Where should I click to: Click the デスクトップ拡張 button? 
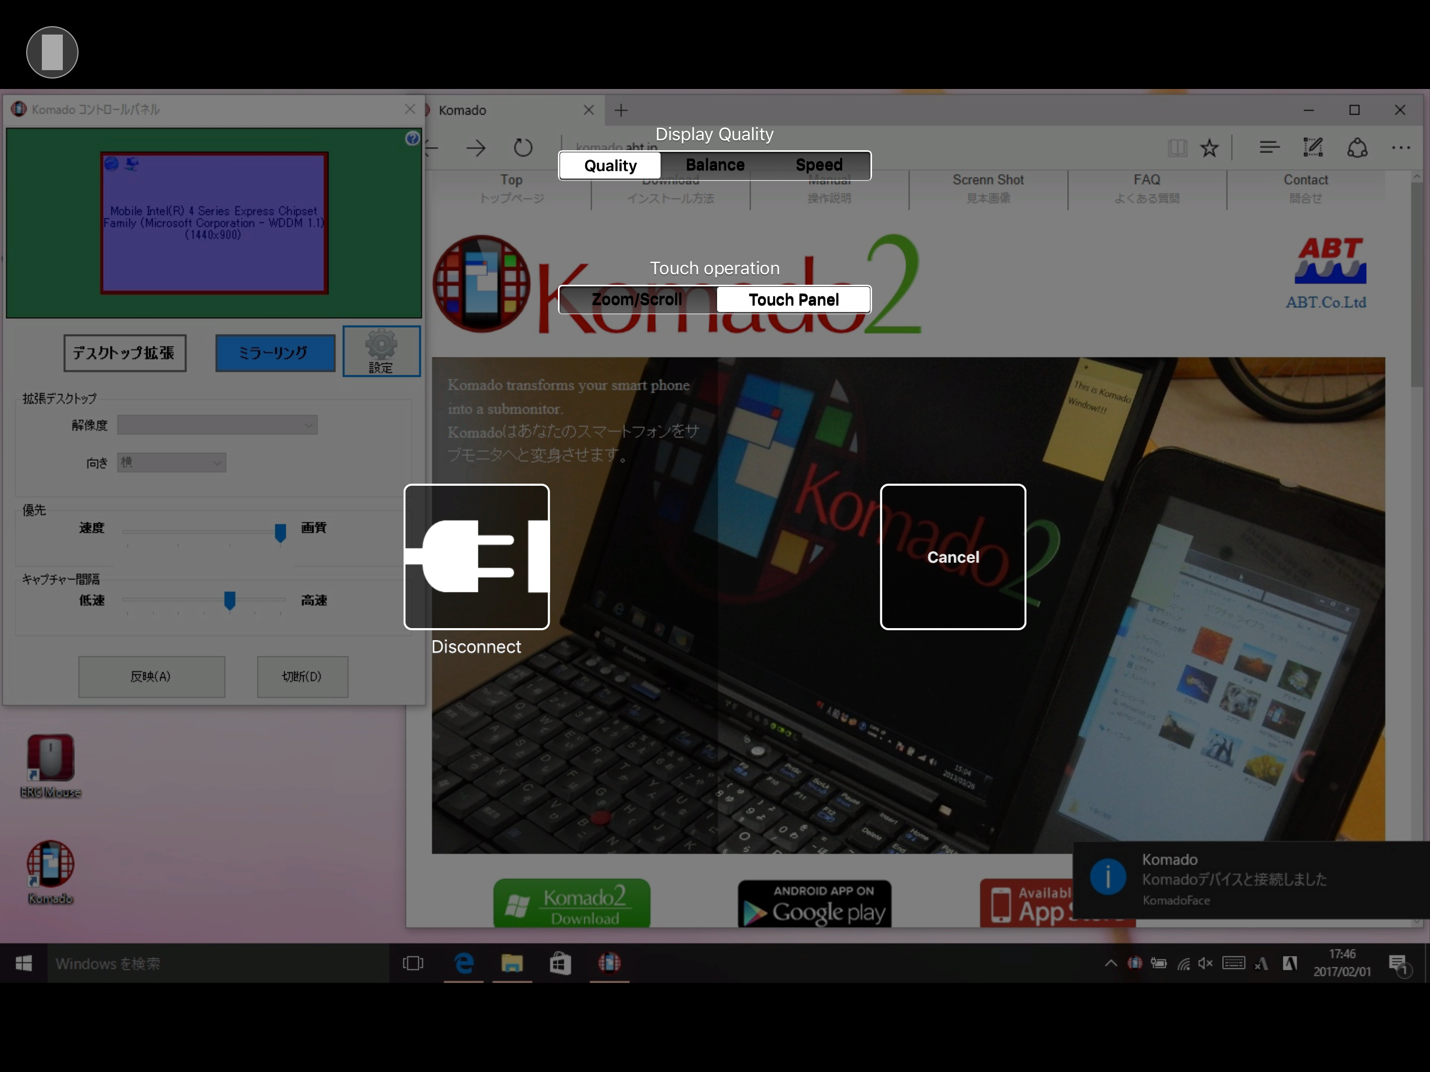coord(125,353)
